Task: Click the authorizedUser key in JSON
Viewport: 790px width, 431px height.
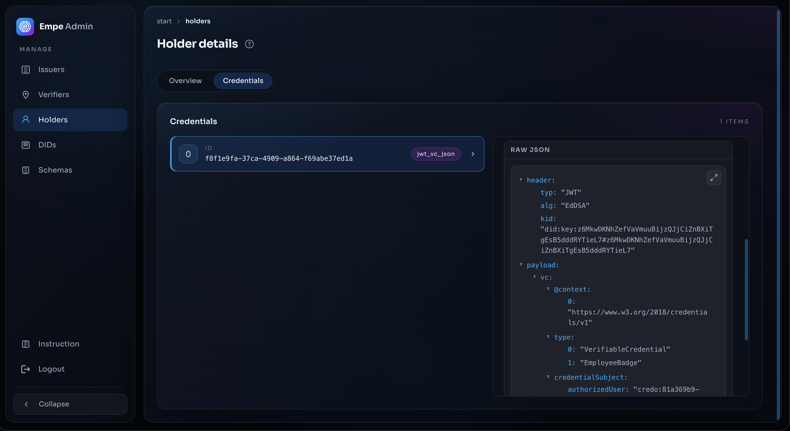Action: point(596,389)
